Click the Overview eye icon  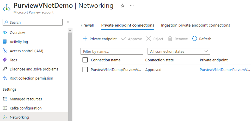point(5,33)
